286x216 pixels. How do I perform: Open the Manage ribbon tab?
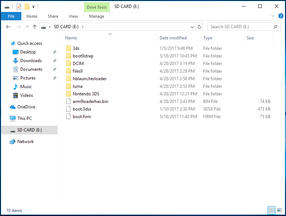pyautogui.click(x=97, y=16)
